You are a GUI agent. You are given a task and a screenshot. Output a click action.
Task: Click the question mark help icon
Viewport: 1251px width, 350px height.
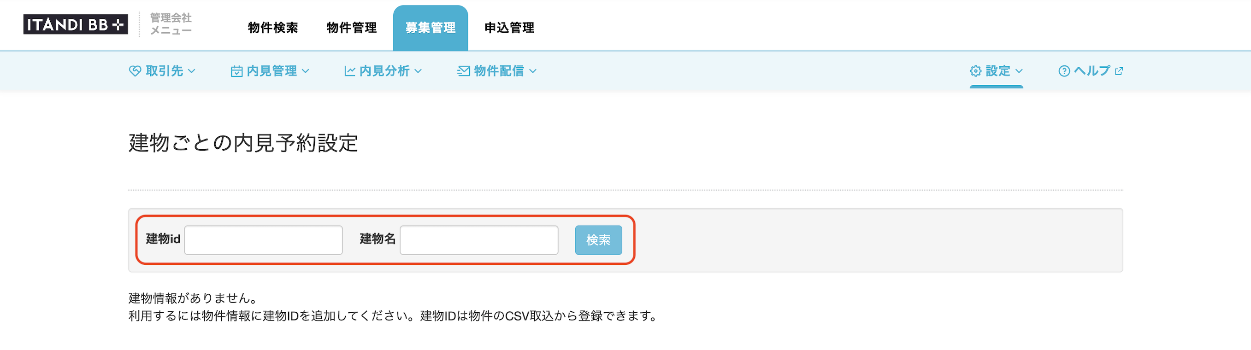pyautogui.click(x=1064, y=71)
